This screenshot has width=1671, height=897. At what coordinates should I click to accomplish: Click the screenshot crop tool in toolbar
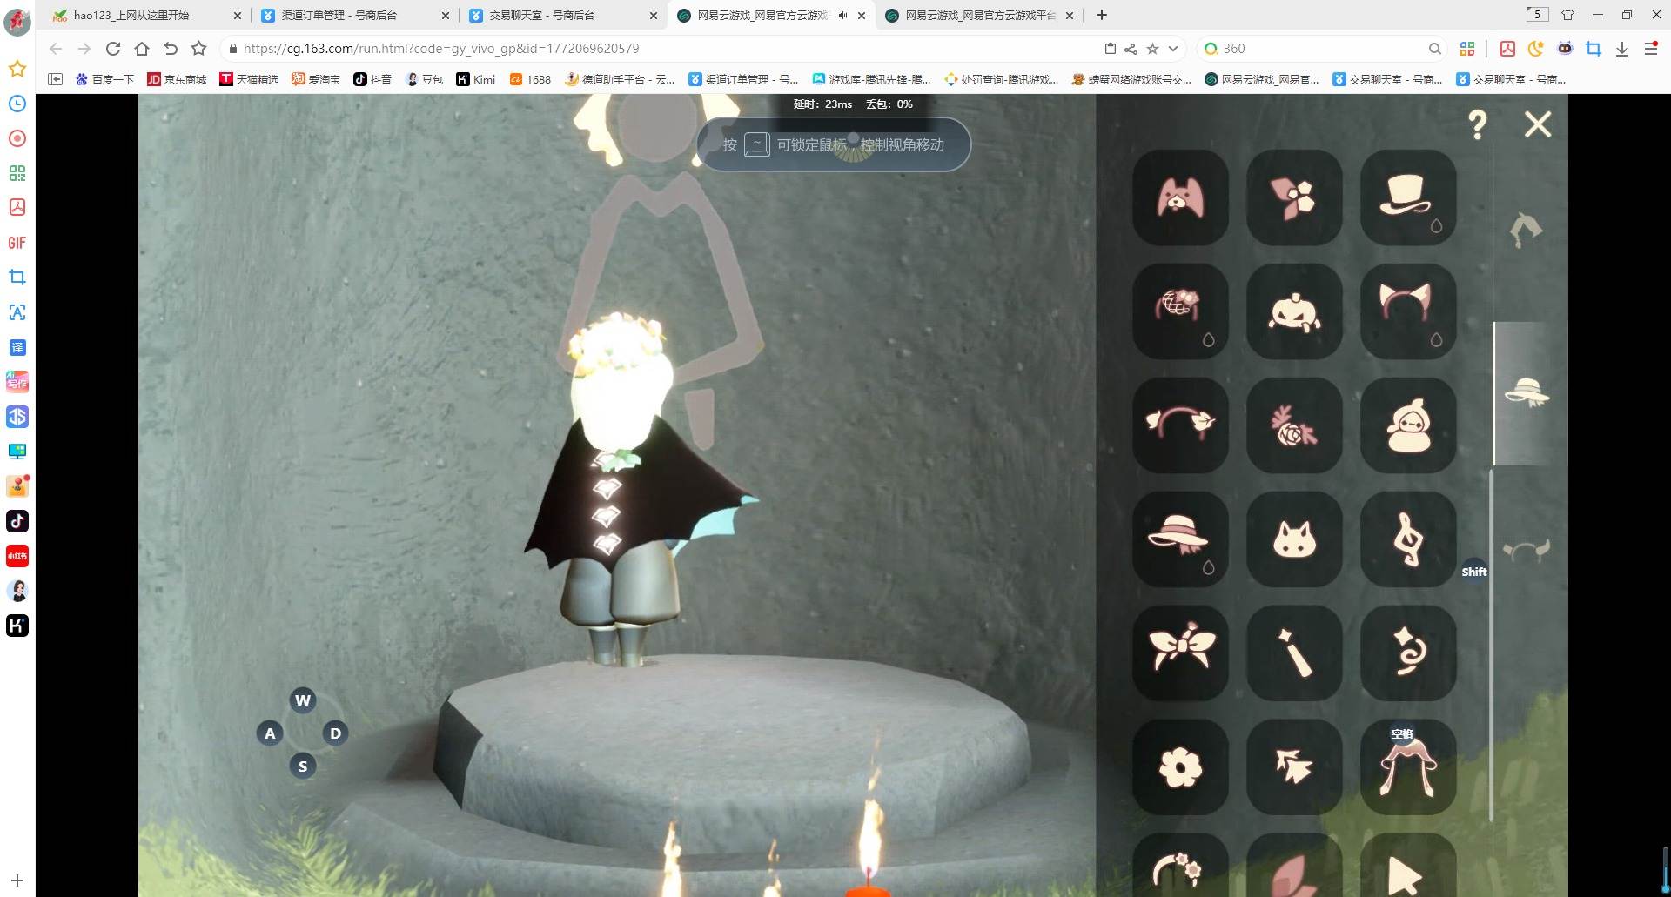pyautogui.click(x=1594, y=49)
